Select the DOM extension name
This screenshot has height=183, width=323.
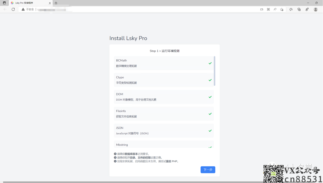pyautogui.click(x=119, y=94)
